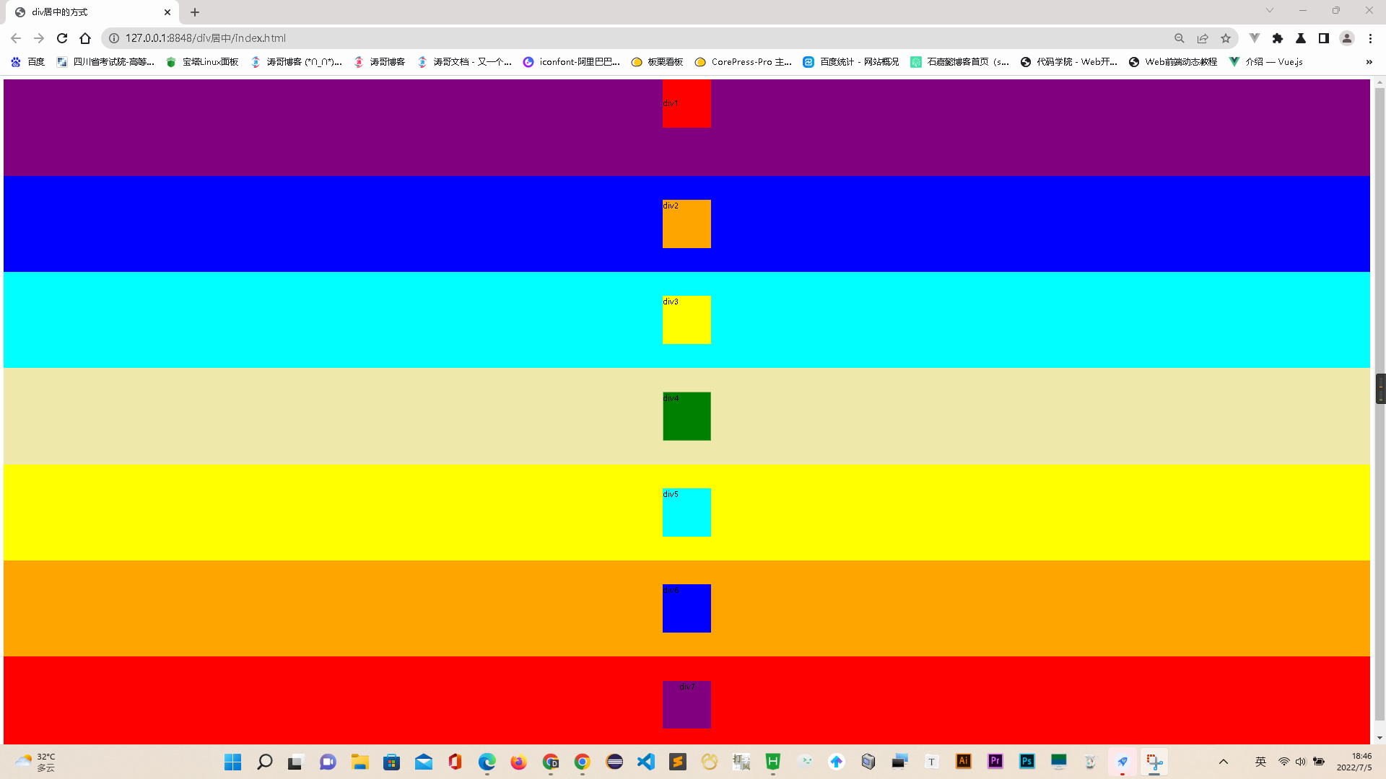The height and width of the screenshot is (779, 1386).
Task: Open the profile avatar icon
Action: coord(1347,38)
